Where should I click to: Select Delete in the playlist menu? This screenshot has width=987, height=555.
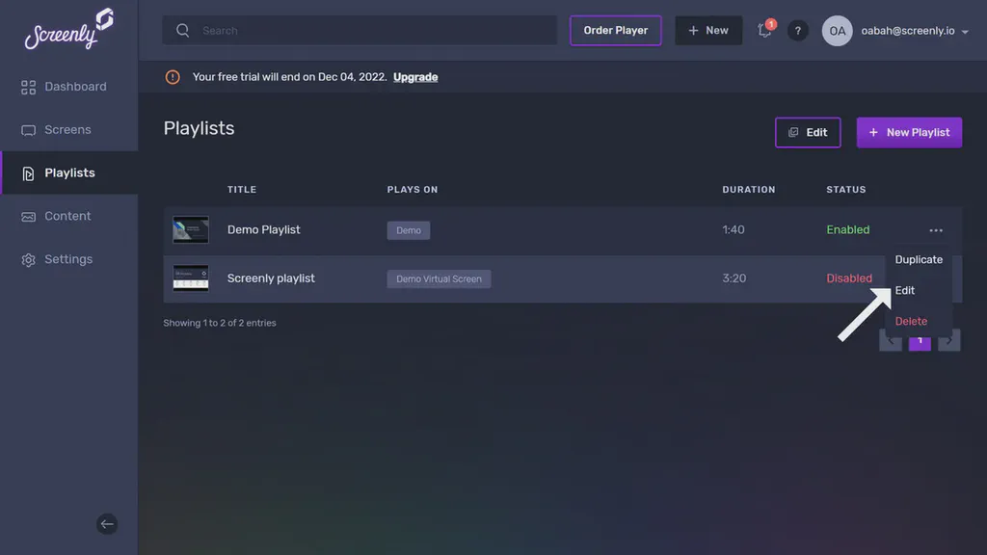tap(911, 321)
